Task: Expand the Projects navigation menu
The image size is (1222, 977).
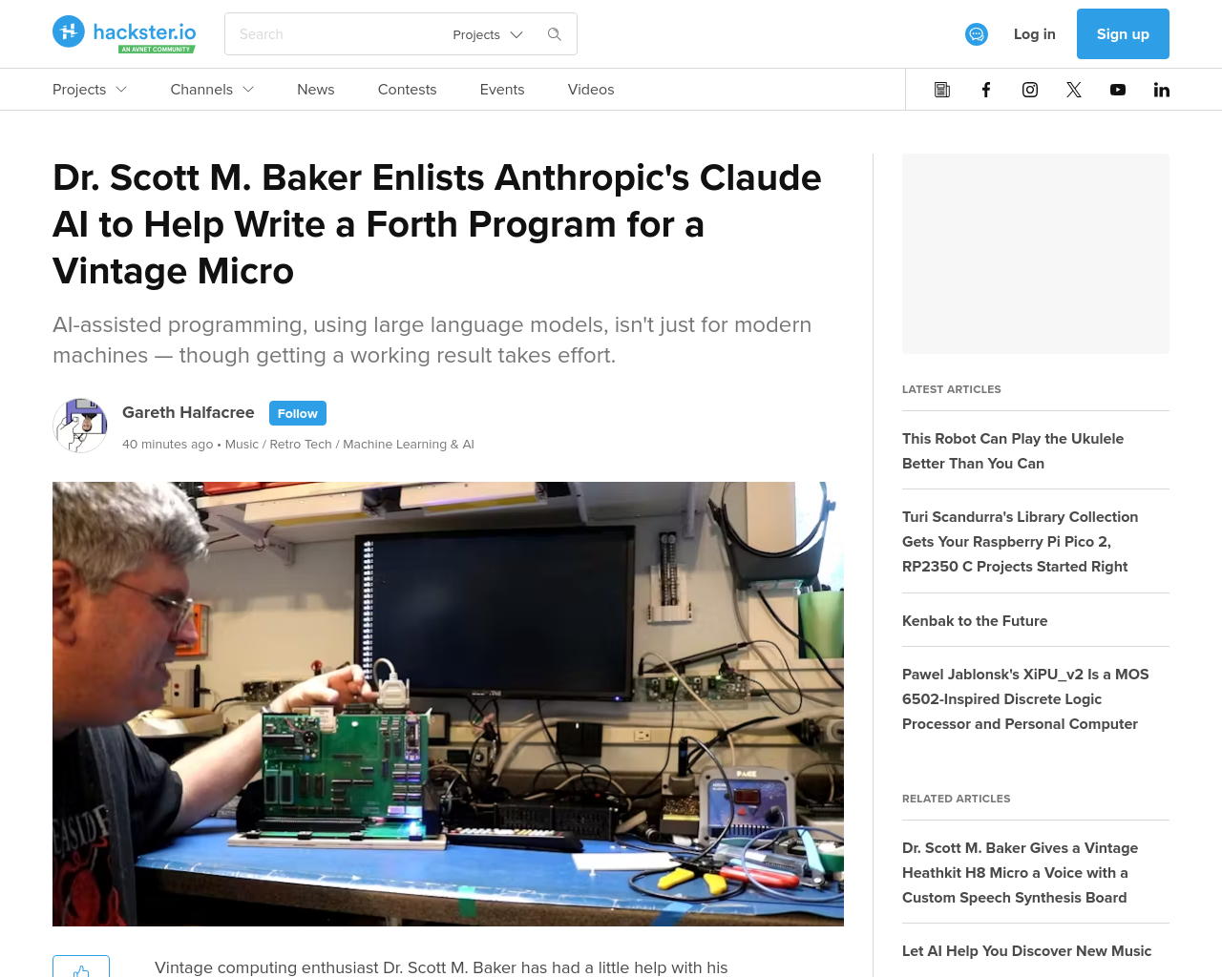Action: (90, 90)
